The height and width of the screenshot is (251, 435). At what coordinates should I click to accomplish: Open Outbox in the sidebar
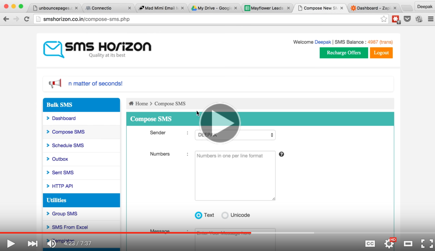coord(60,159)
